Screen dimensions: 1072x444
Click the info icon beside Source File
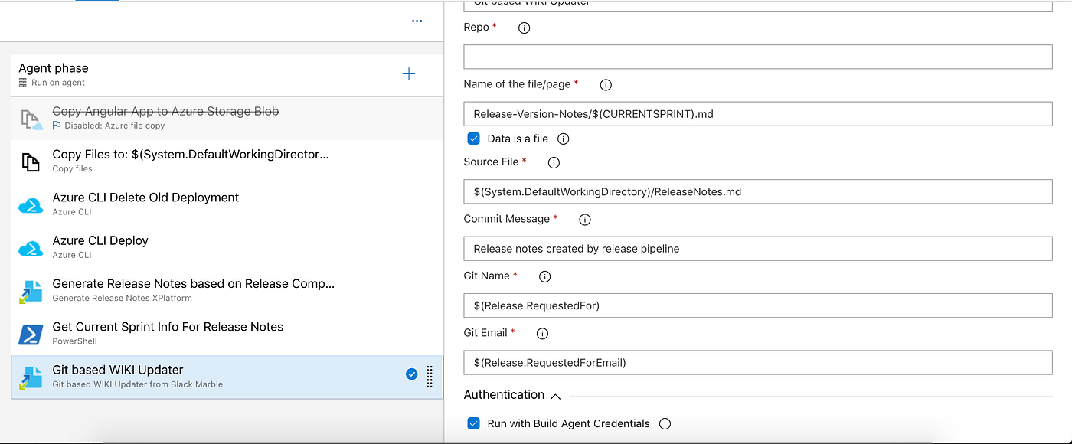click(554, 162)
